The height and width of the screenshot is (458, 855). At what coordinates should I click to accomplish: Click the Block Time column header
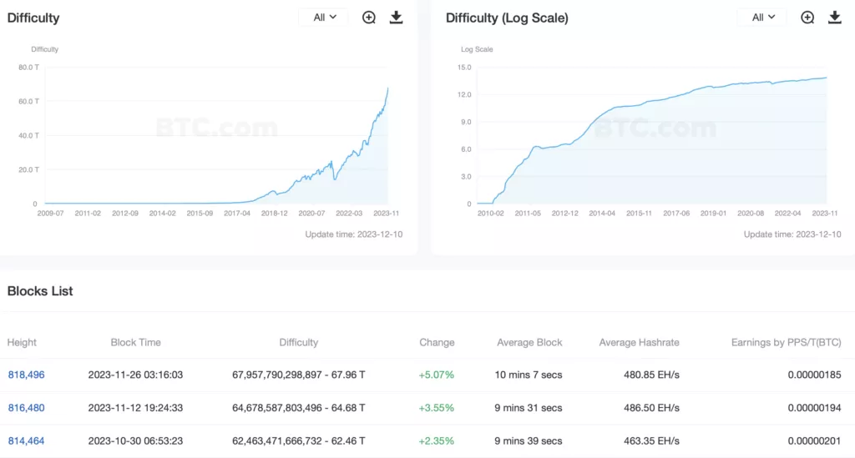(x=136, y=343)
